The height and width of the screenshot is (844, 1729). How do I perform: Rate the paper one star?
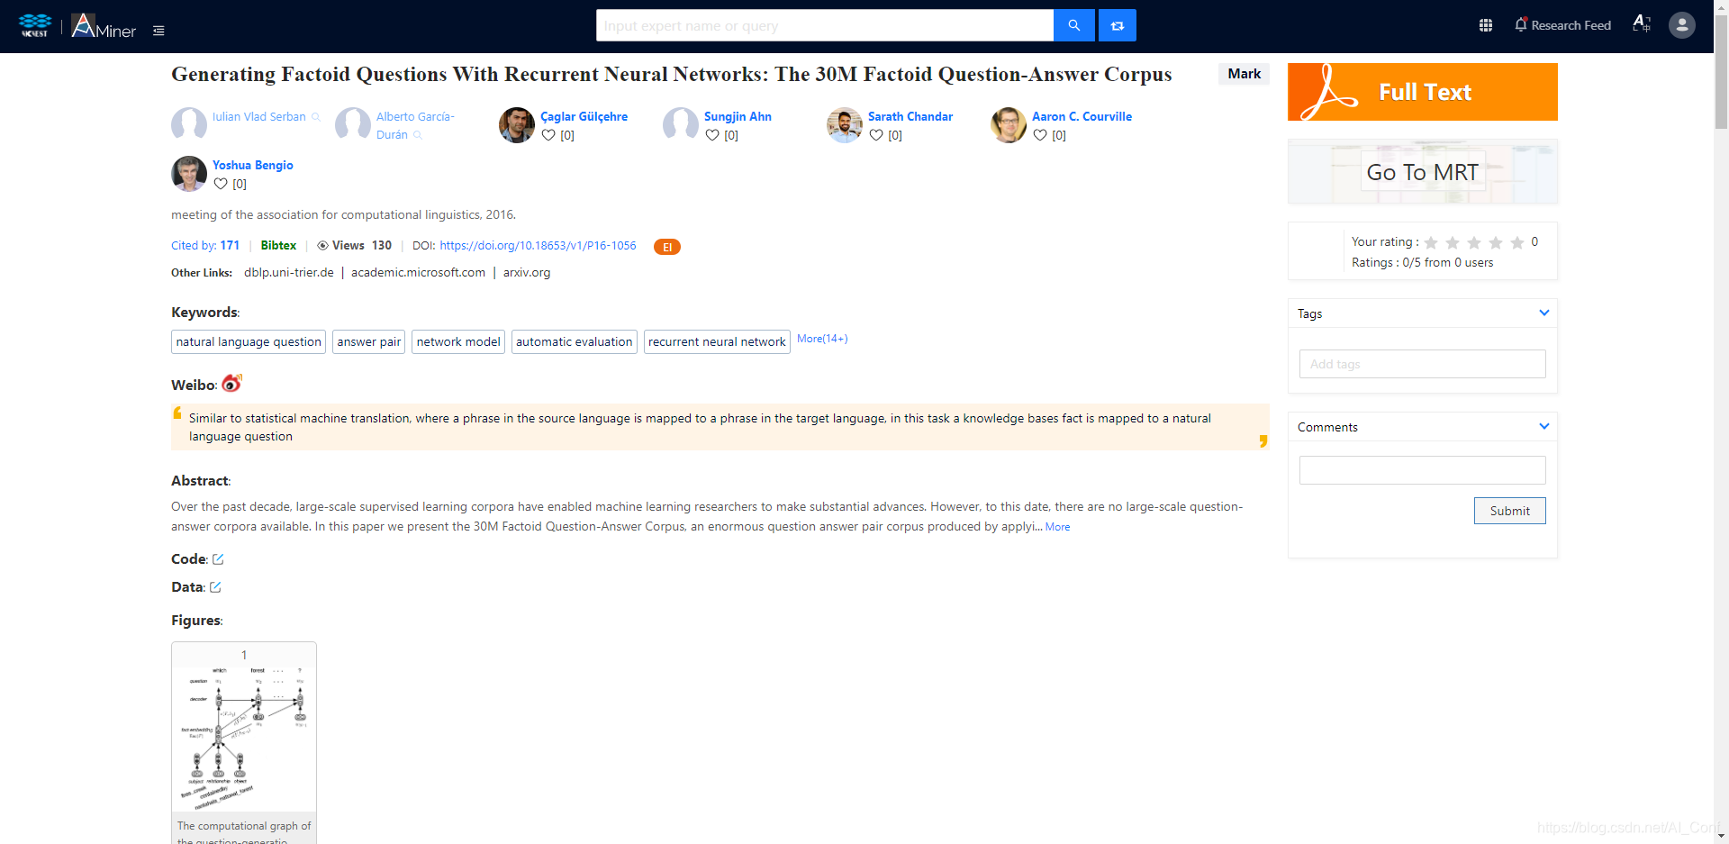pyautogui.click(x=1431, y=242)
